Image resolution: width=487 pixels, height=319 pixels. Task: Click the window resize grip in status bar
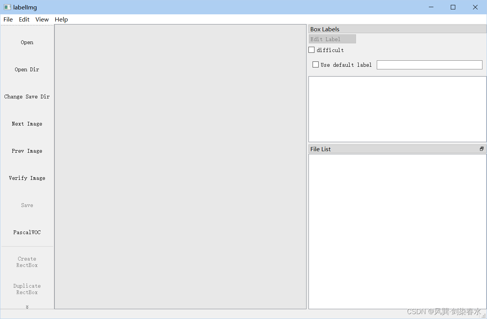(x=484, y=316)
